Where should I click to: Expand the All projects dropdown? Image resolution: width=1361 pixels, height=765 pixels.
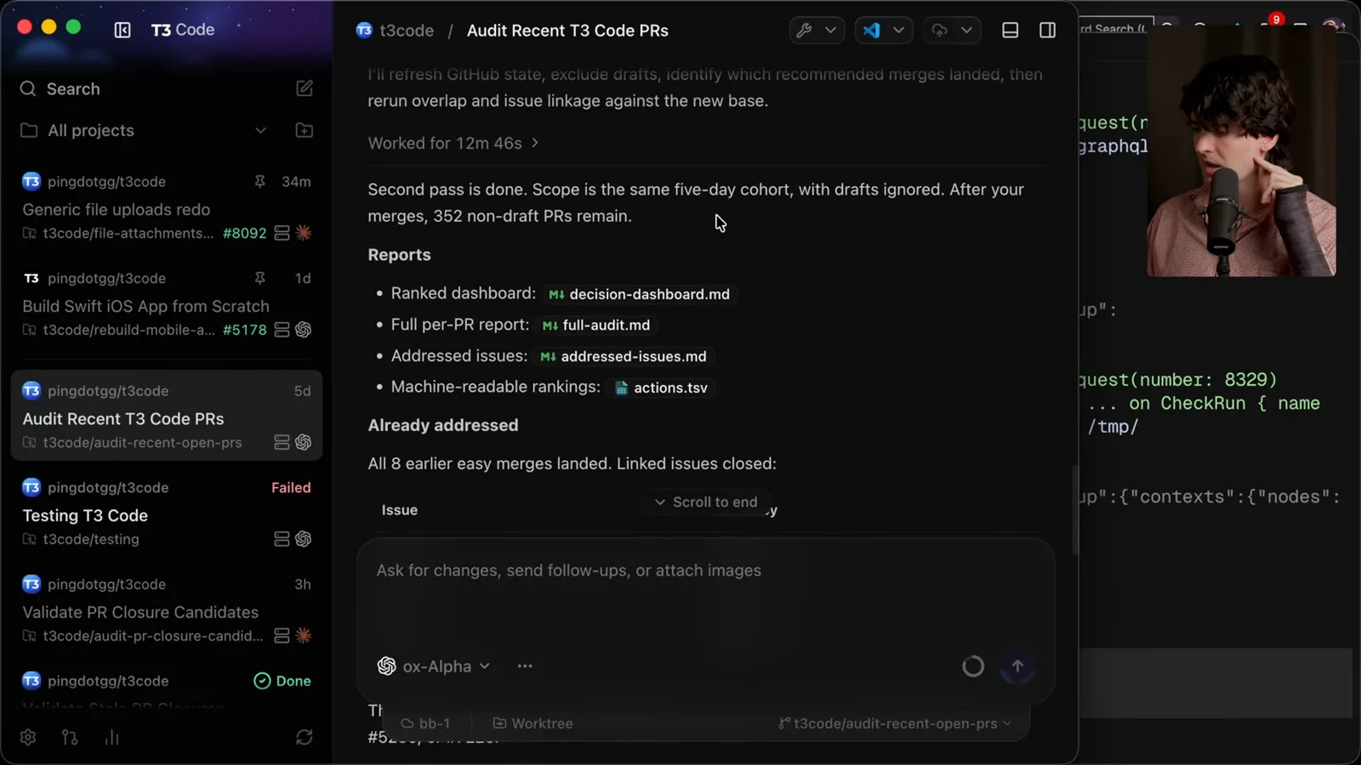(260, 130)
